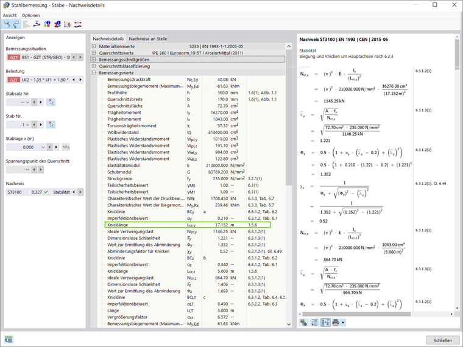This screenshot has width=463, height=347.
Task: Select the Streckgrenze row
Action: [192, 178]
